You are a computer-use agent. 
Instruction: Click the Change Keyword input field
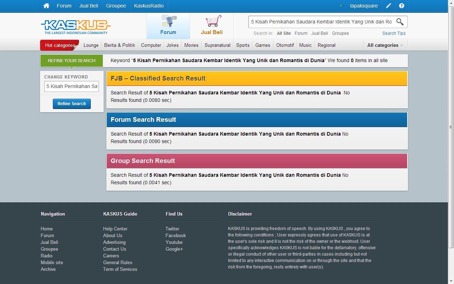coord(71,86)
